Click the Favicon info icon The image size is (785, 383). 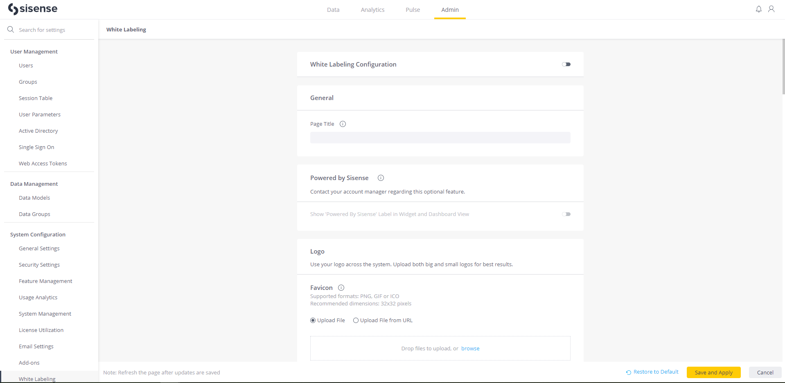341,288
